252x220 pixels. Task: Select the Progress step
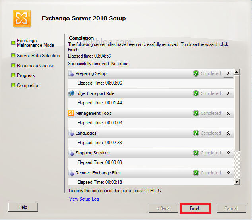[26, 75]
